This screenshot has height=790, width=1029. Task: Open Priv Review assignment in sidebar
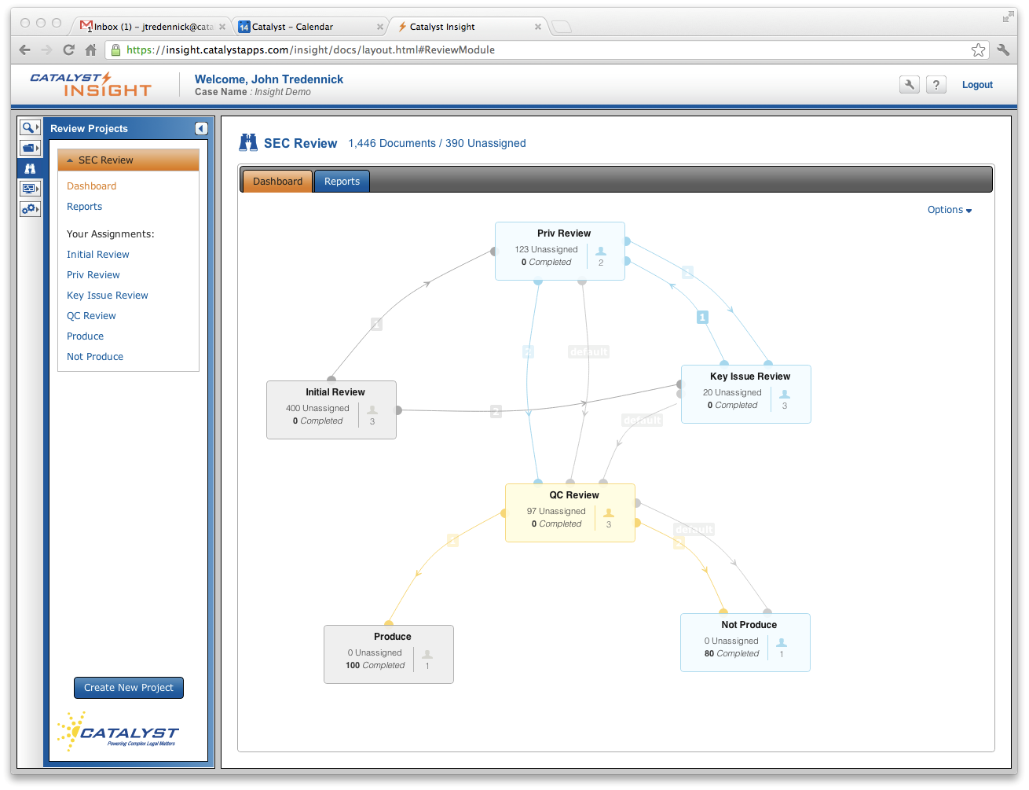click(93, 275)
